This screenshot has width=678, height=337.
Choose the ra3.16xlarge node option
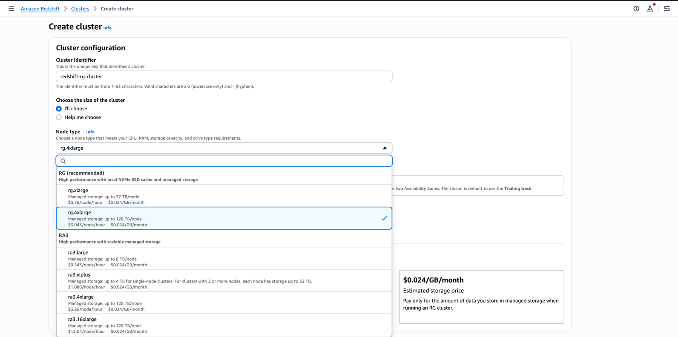click(x=224, y=325)
